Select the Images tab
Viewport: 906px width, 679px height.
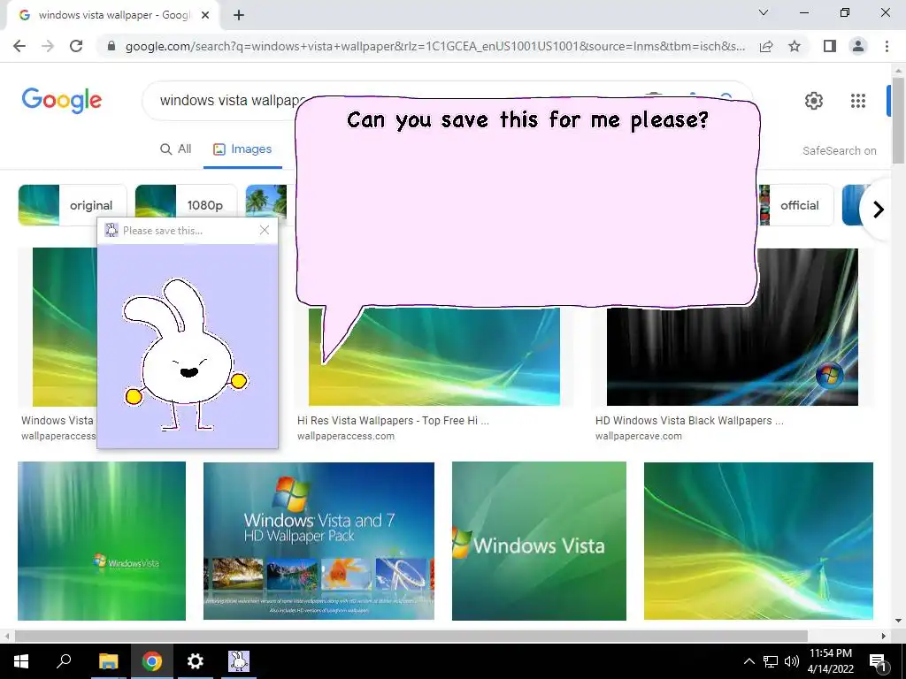(x=242, y=149)
